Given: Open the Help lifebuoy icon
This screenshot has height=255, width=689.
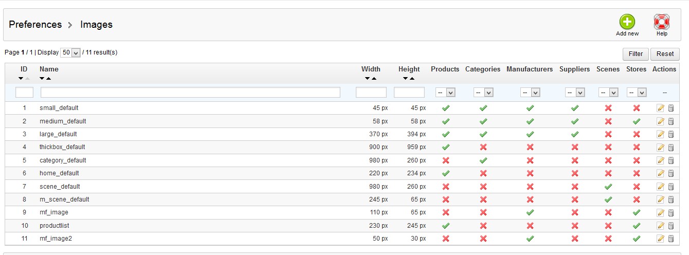Looking at the screenshot, I should click(661, 22).
